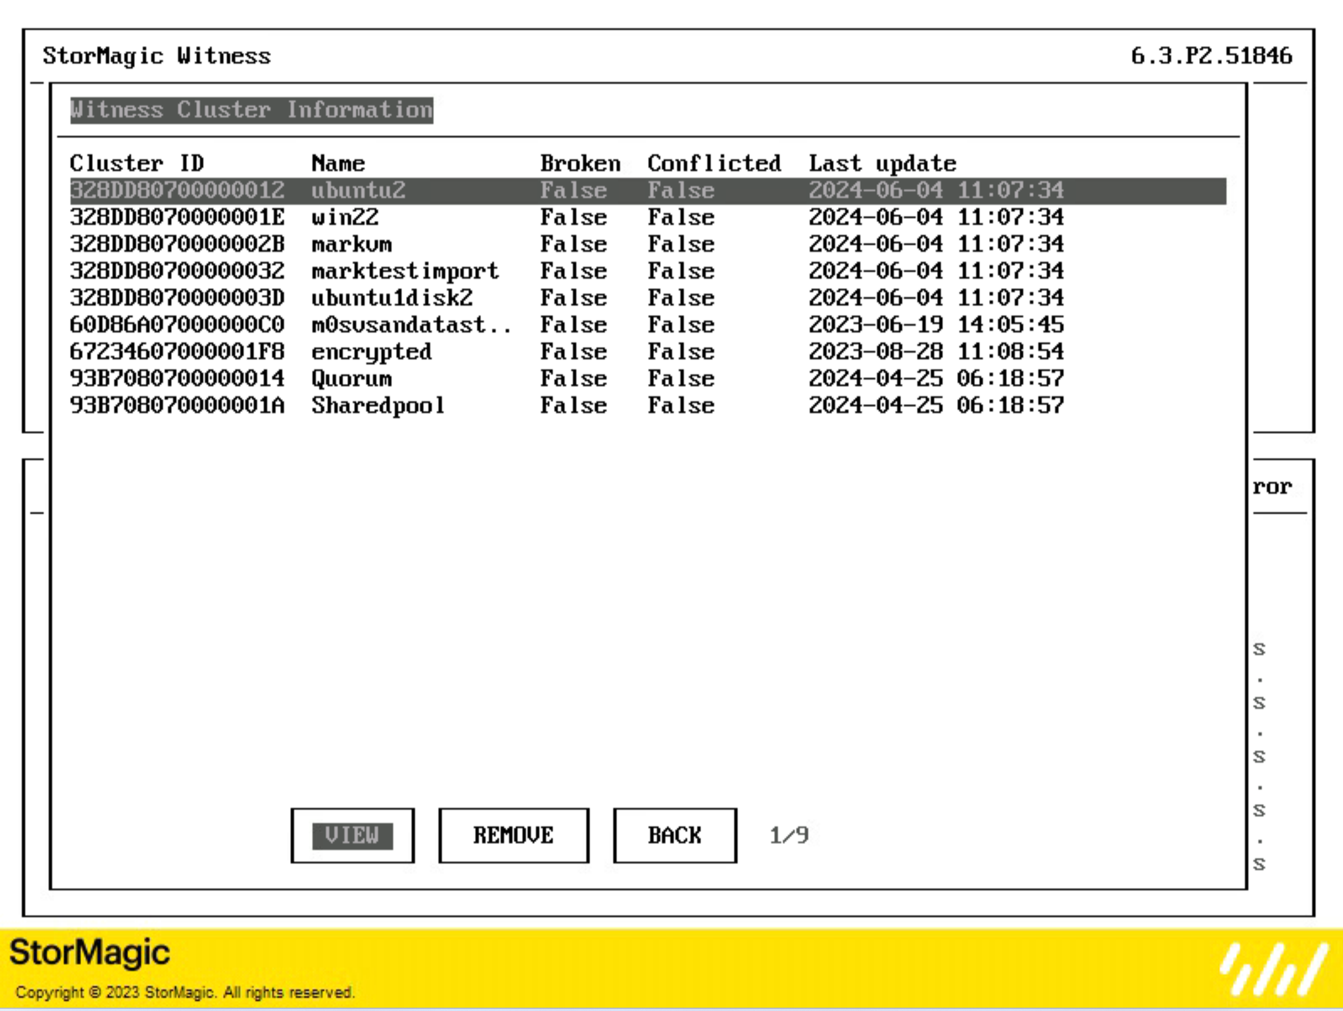Click the VIEW button
Viewport: 1343px width, 1011px height.
[352, 835]
